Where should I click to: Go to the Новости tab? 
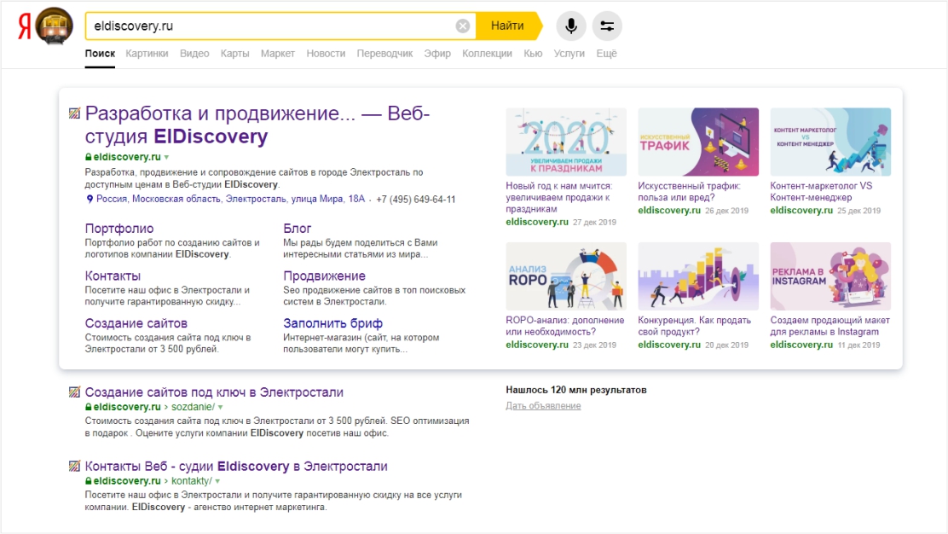coord(326,53)
